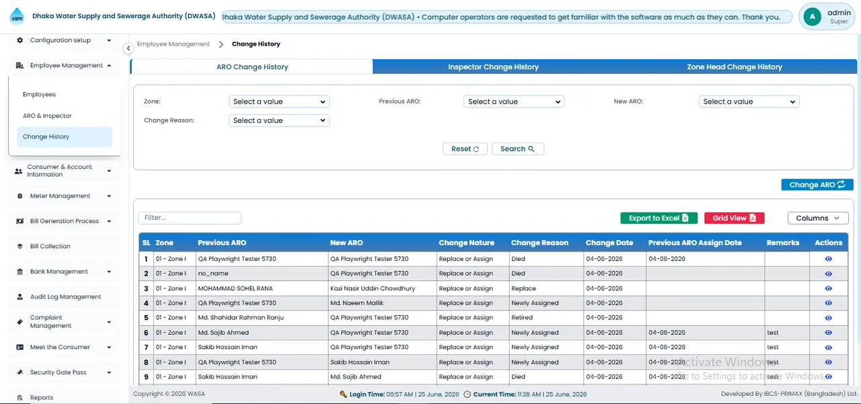Sort by Change Reason column header

tap(539, 243)
